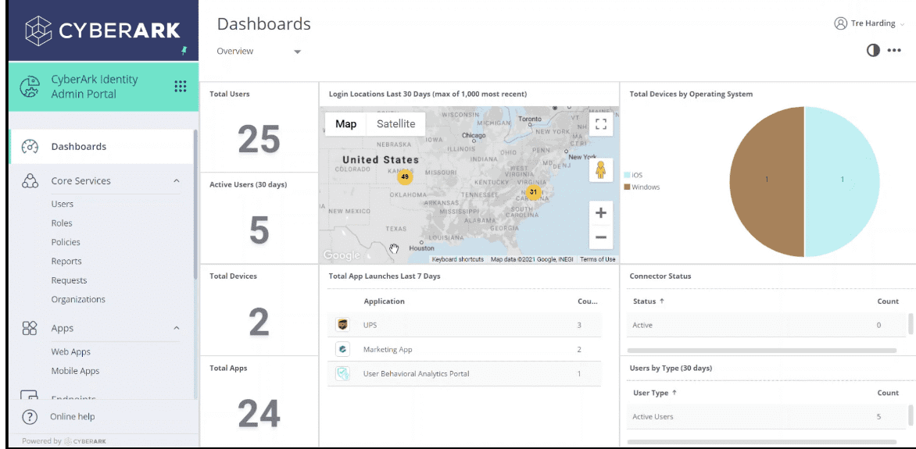This screenshot has height=449, width=916.
Task: Zoom in on the map
Action: click(x=600, y=213)
